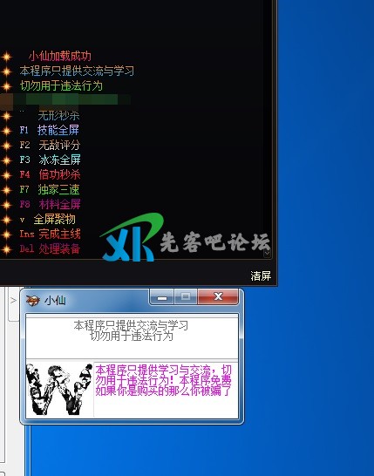Click the maximize button of 小仙 window

186,296
